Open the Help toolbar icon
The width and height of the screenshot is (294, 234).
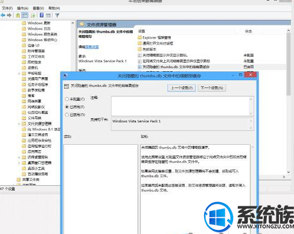point(42,15)
